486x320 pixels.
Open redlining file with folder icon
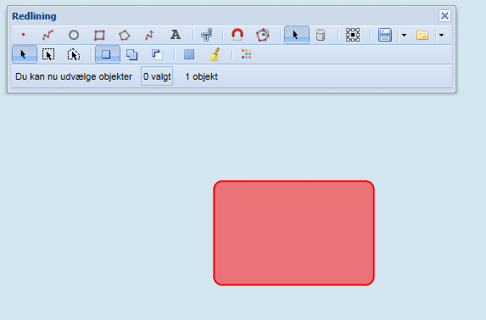pos(422,35)
